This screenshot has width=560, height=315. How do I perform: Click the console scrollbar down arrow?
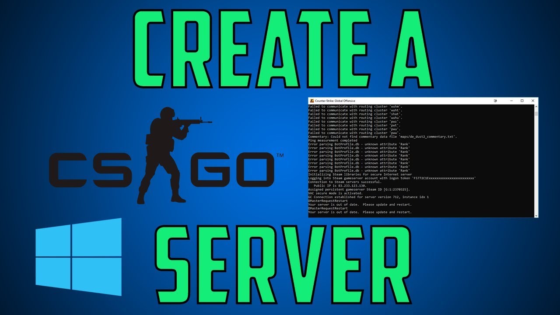tap(536, 215)
